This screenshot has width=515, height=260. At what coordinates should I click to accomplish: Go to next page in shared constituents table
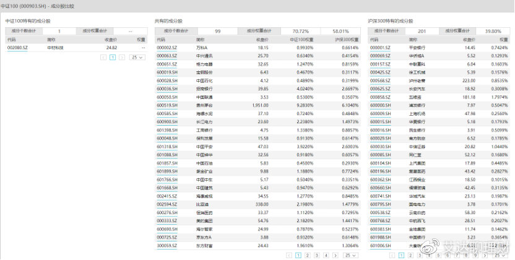pos(336,254)
